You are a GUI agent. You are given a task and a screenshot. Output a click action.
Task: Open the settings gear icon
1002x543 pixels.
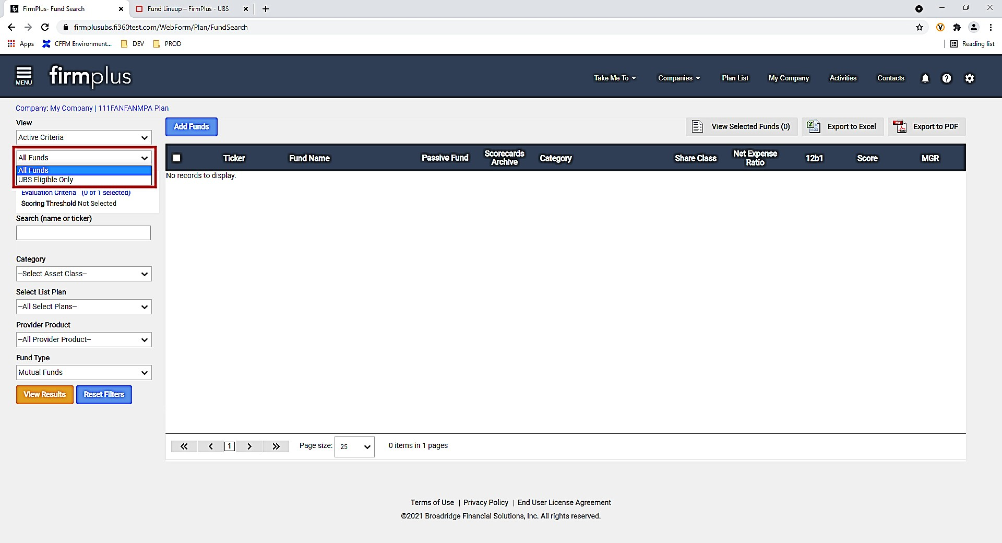click(969, 78)
